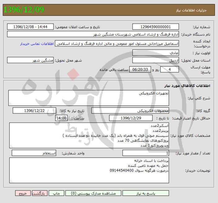The height and width of the screenshot is (203, 218).
Task: Click the text پرینتر2عدد
Action: 160,131
